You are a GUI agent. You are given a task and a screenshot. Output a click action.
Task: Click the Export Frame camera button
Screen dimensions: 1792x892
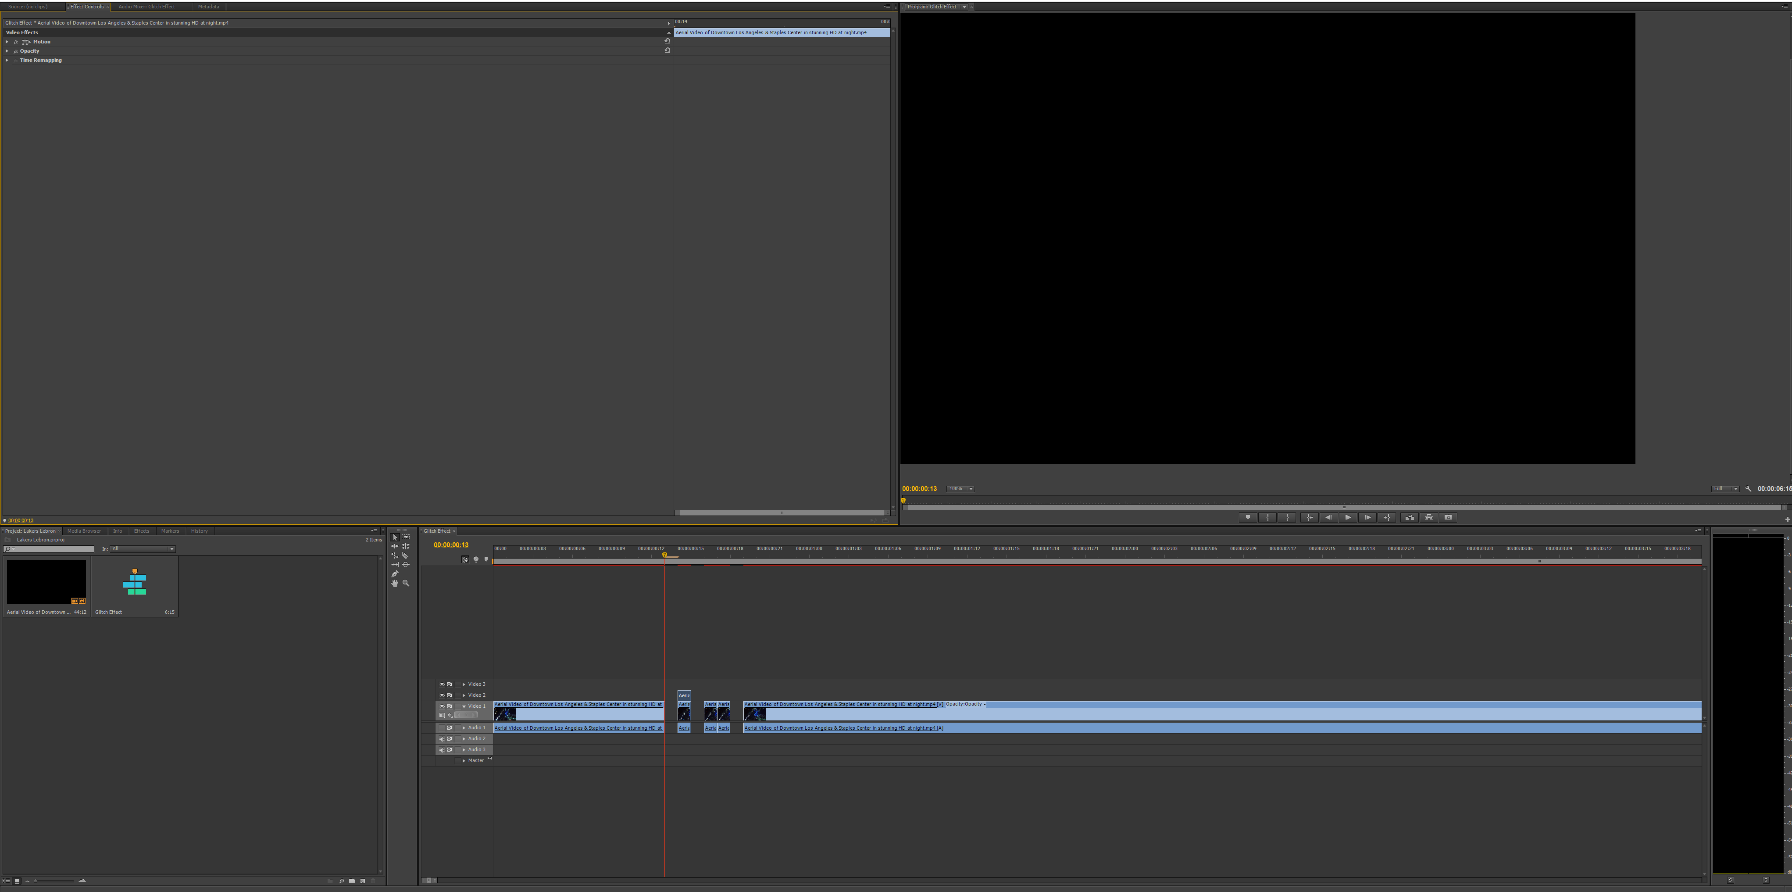[x=1448, y=517]
